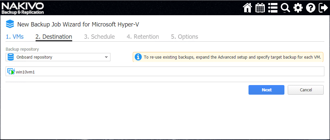
Task: Click the win10vm1 virtual machine icon
Action: [11, 71]
